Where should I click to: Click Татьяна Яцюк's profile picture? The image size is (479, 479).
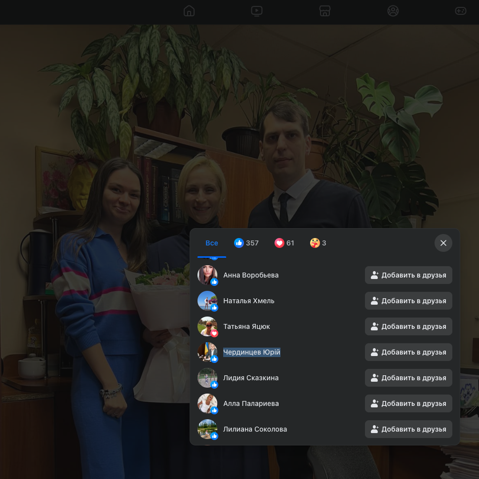207,326
